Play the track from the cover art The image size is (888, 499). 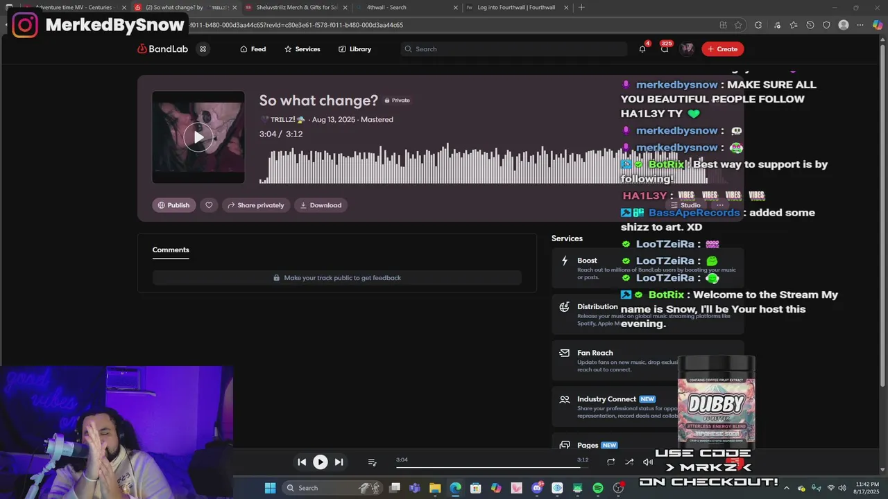[x=198, y=137]
